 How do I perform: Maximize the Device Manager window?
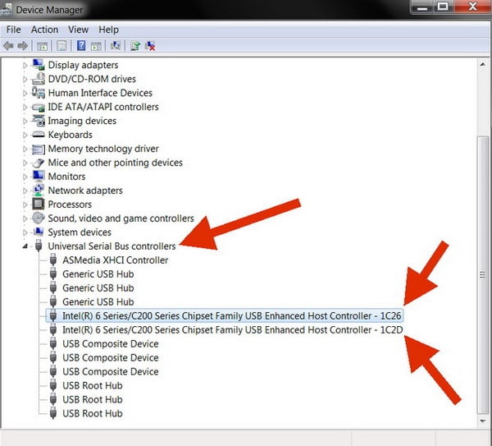pyautogui.click(x=443, y=7)
